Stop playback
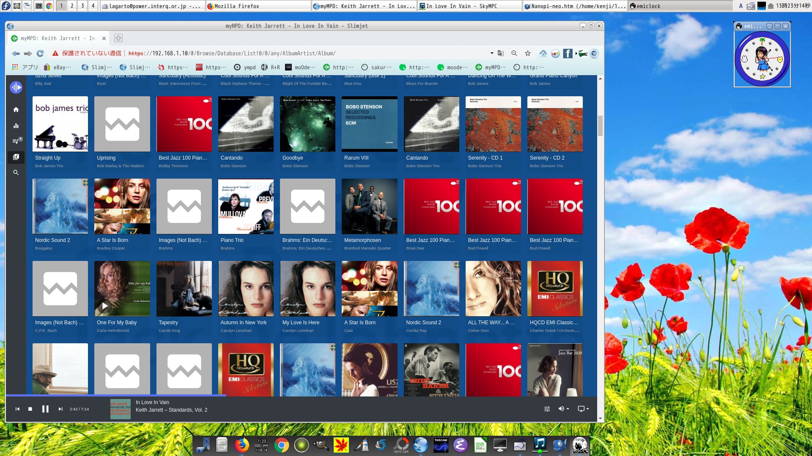Image resolution: width=812 pixels, height=456 pixels. (30, 409)
